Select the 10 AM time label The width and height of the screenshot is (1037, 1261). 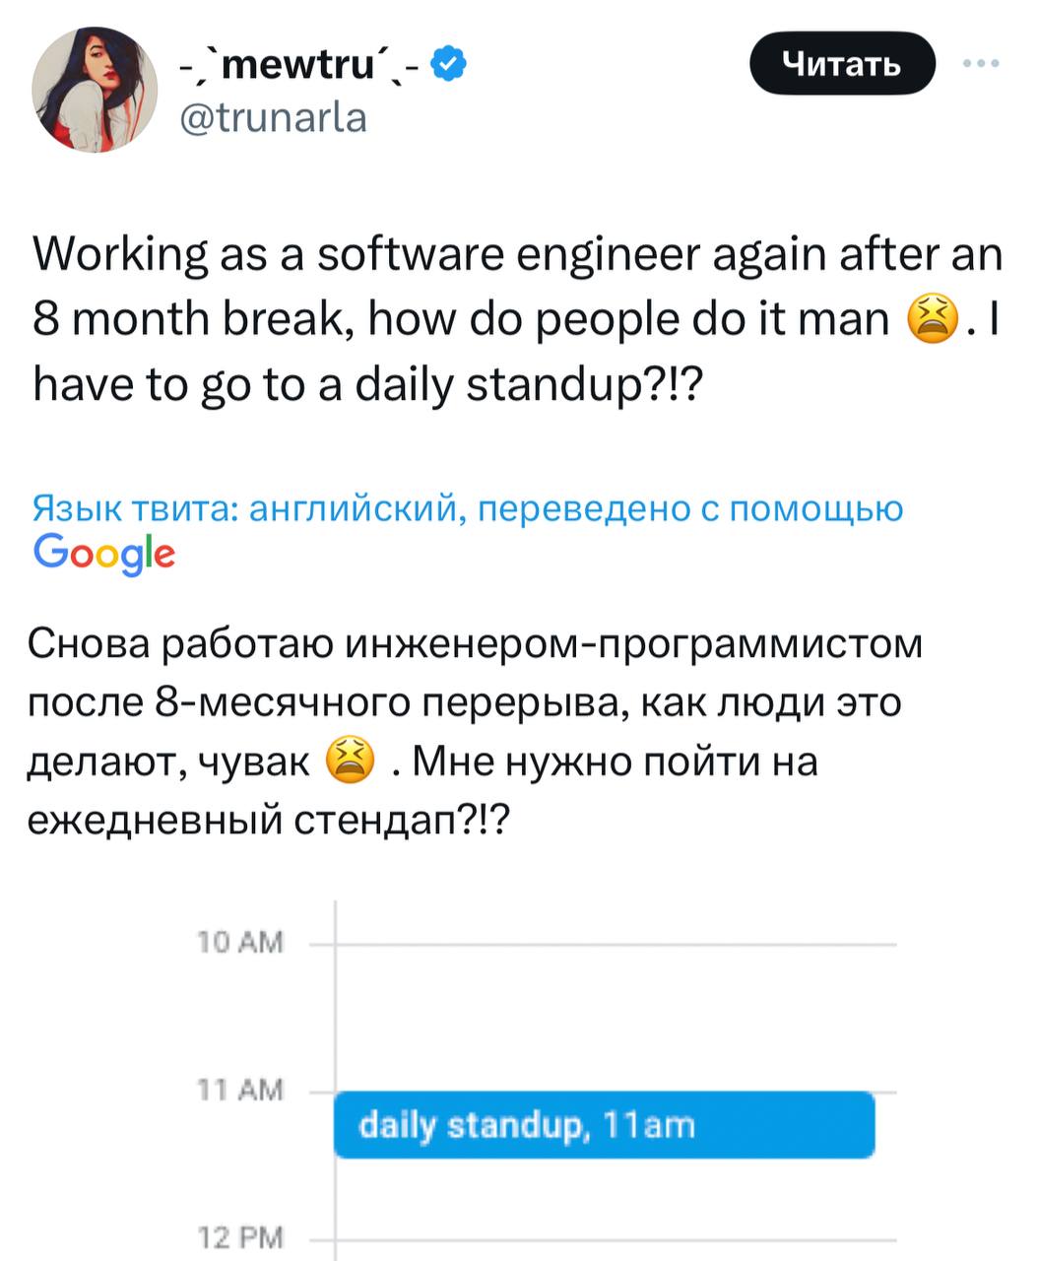click(x=240, y=943)
